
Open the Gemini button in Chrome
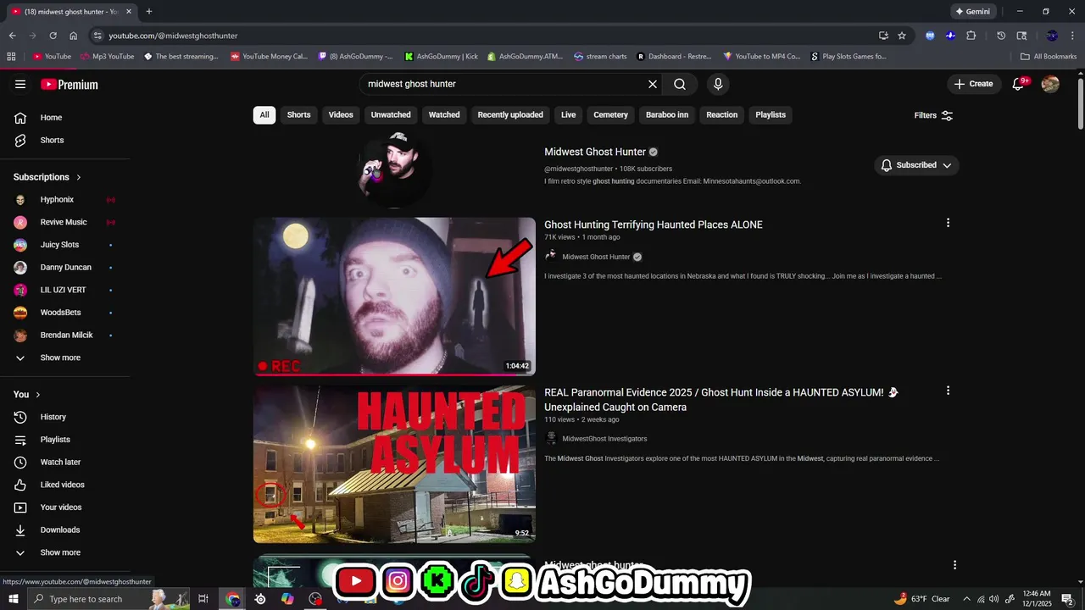[x=972, y=12]
